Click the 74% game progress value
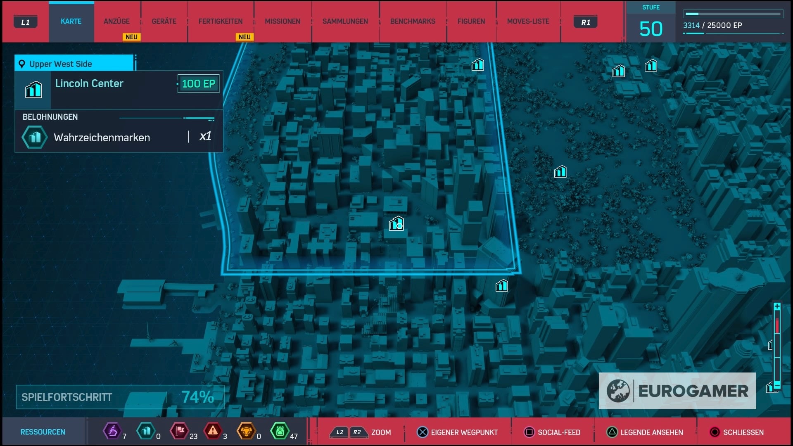The image size is (793, 446). [x=198, y=397]
